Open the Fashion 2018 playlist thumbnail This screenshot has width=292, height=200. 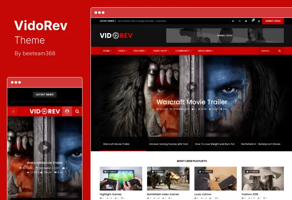(263, 179)
